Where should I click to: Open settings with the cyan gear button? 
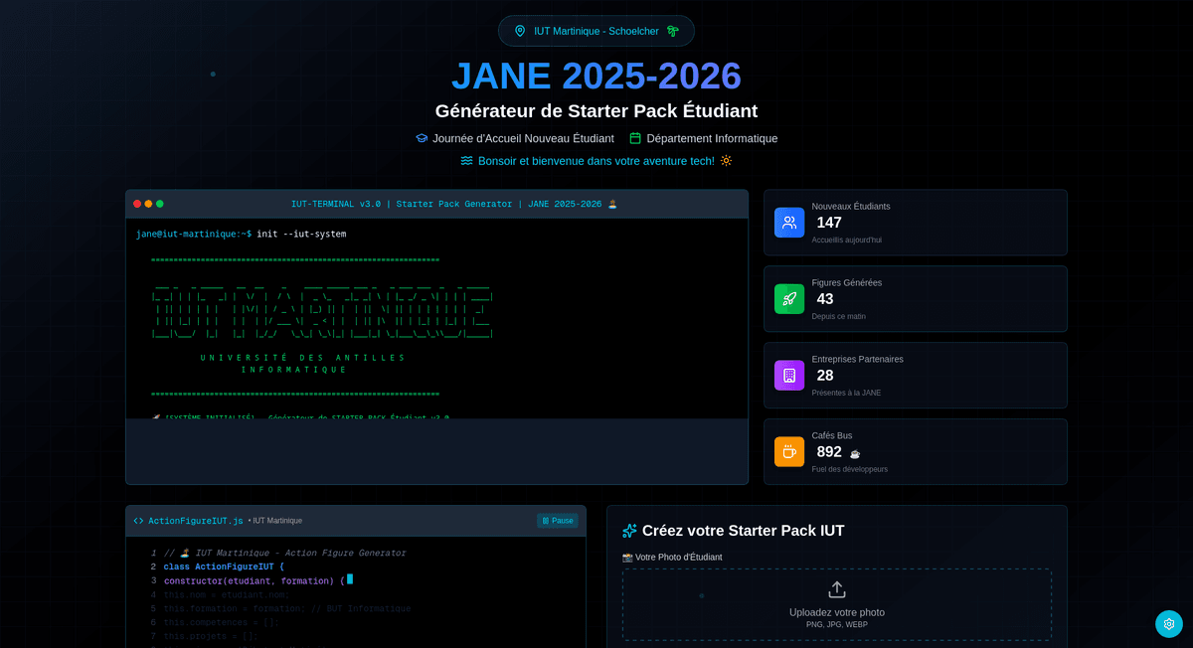(1168, 623)
